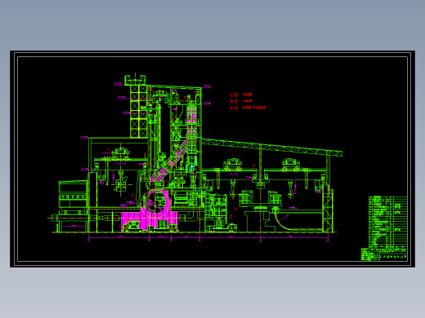This screenshot has width=425, height=318.
Task: Click the magenta bottom dimension line
Action: [x=208, y=238]
